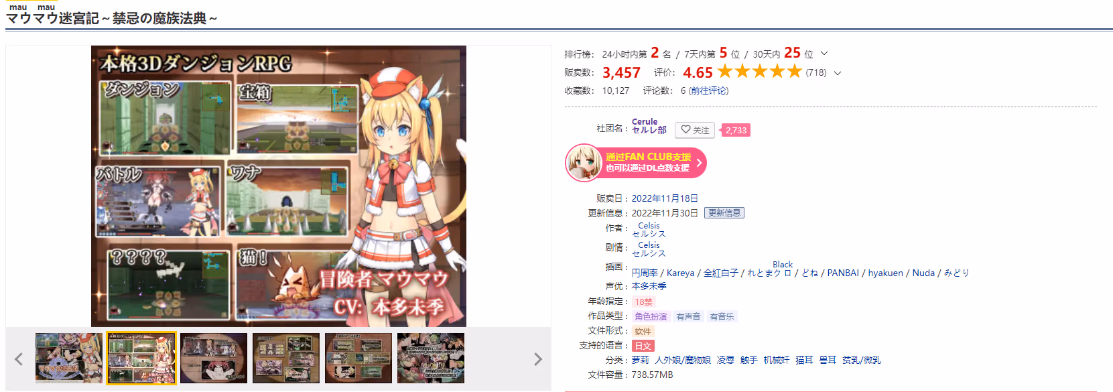
Task: Open the FAN CLUB support banner
Action: [x=636, y=163]
